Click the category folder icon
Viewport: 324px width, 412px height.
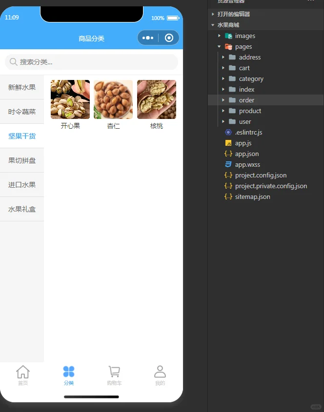[232, 78]
